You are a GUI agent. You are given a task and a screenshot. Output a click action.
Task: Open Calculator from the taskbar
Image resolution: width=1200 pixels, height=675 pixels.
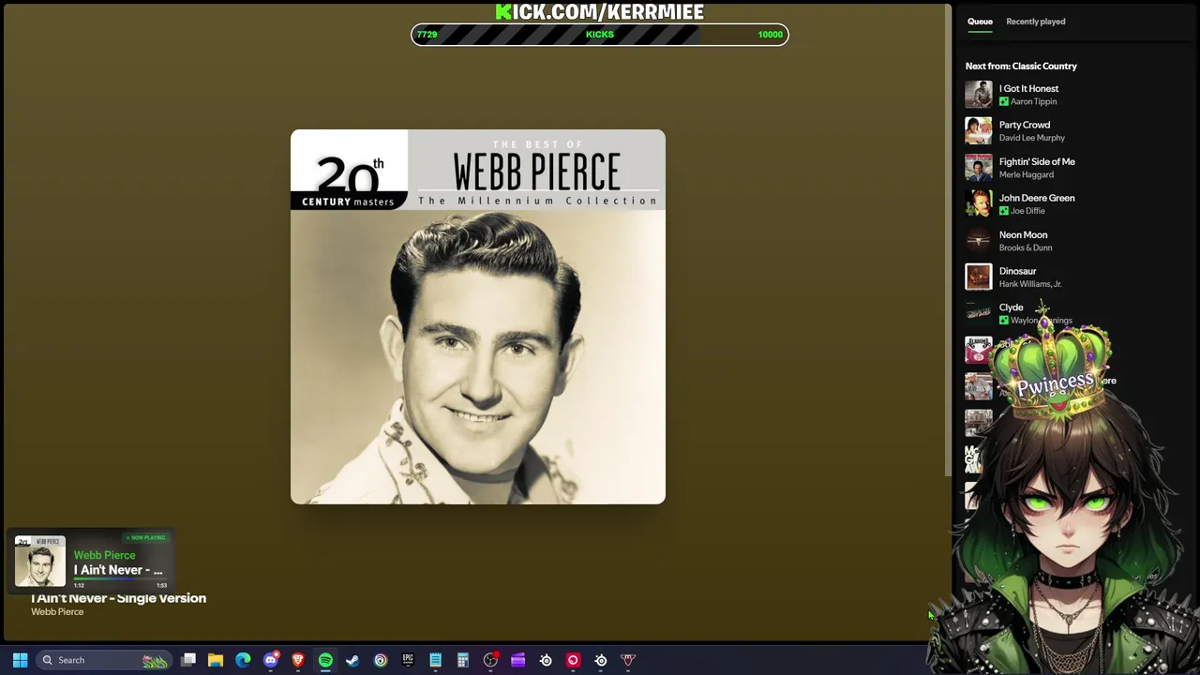coord(462,660)
